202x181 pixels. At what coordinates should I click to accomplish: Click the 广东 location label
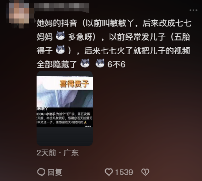(71, 153)
